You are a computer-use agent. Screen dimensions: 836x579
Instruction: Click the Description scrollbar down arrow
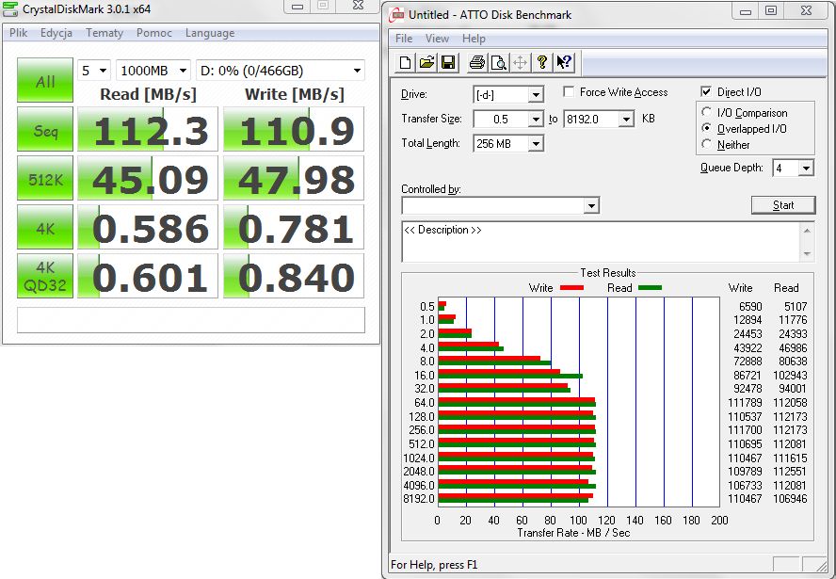807,254
